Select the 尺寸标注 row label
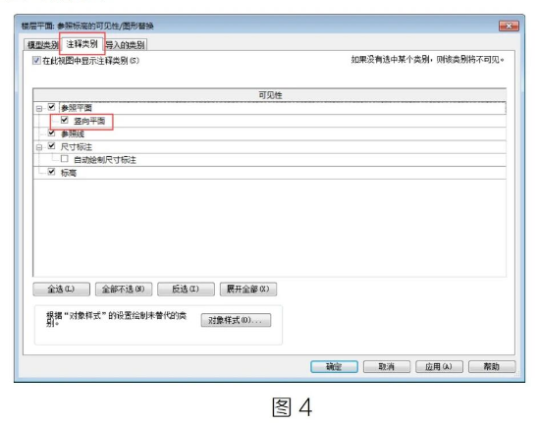This screenshot has height=425, width=538. coord(77,147)
